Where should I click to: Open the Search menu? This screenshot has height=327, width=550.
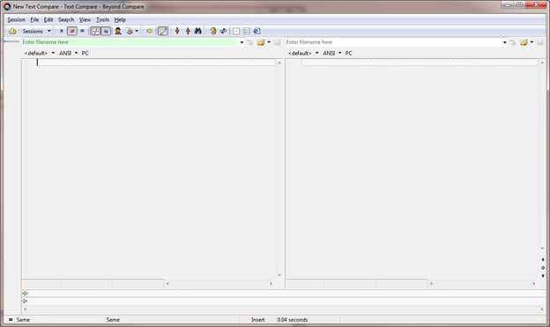click(x=66, y=19)
